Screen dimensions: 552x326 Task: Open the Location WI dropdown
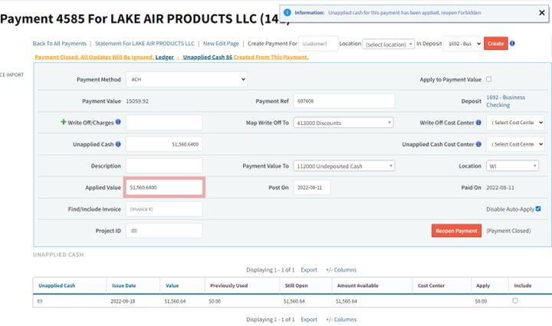513,166
